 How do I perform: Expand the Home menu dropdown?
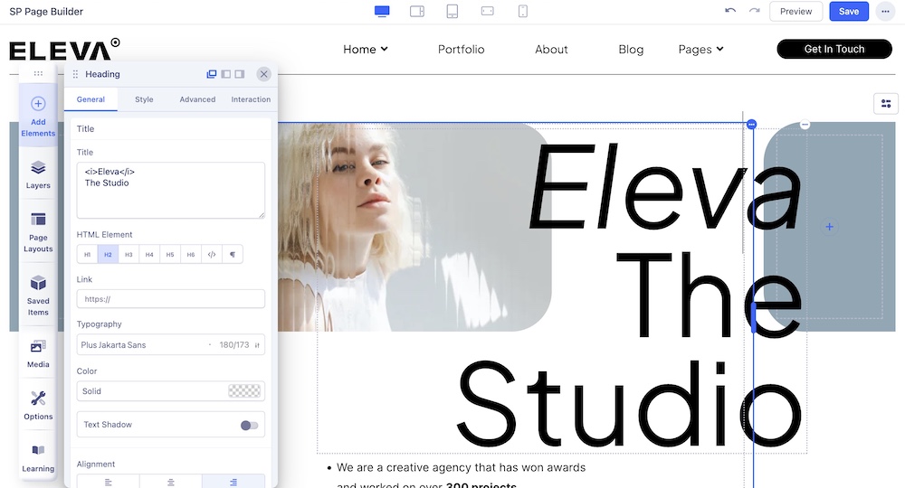point(366,50)
